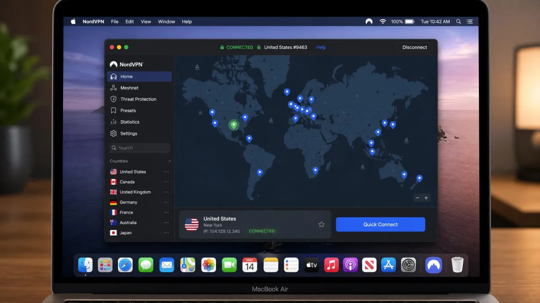Open Canada row options dots
The width and height of the screenshot is (540, 303).
[x=166, y=182]
